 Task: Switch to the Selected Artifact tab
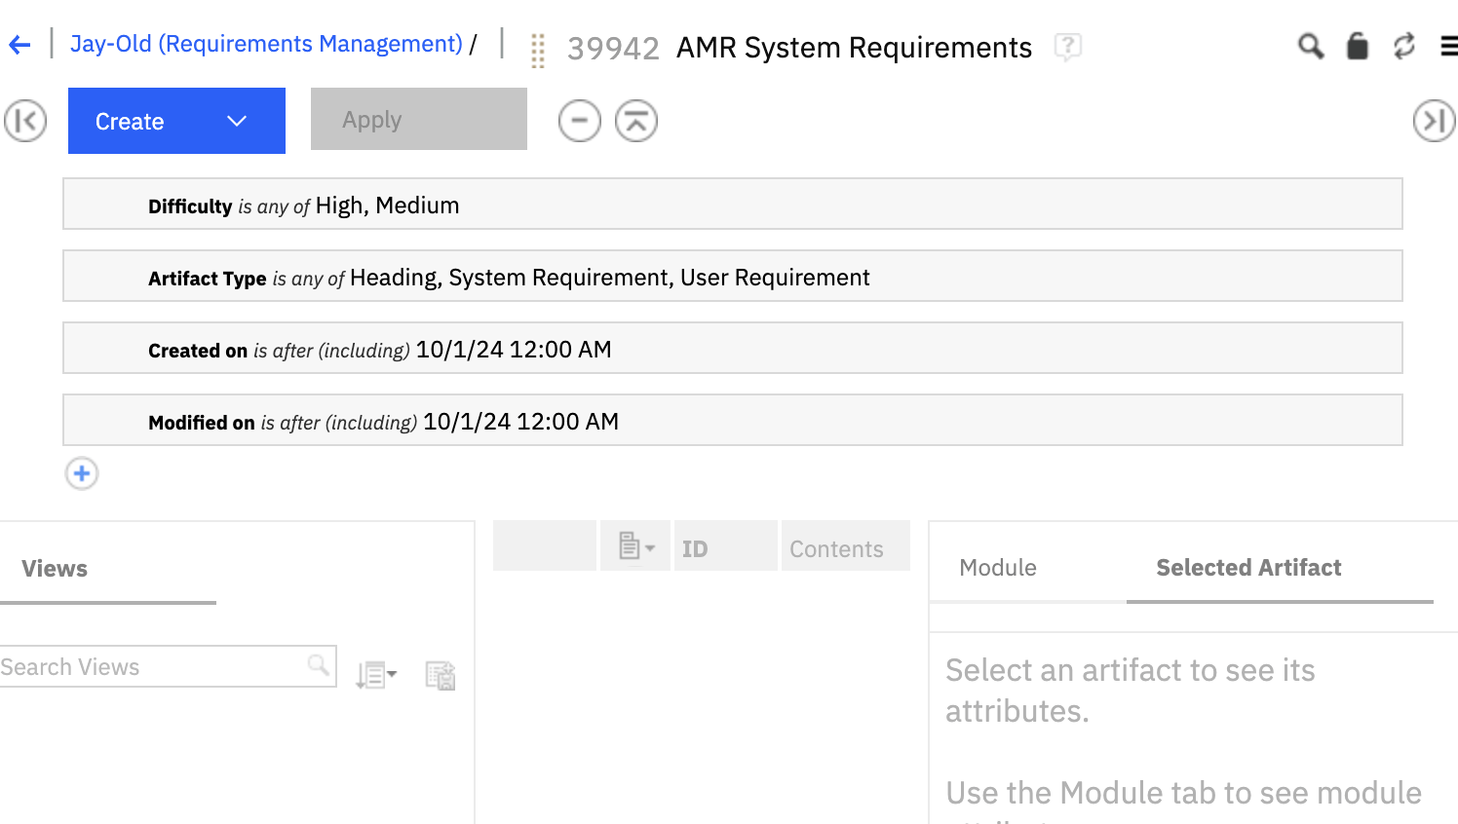[x=1248, y=568]
